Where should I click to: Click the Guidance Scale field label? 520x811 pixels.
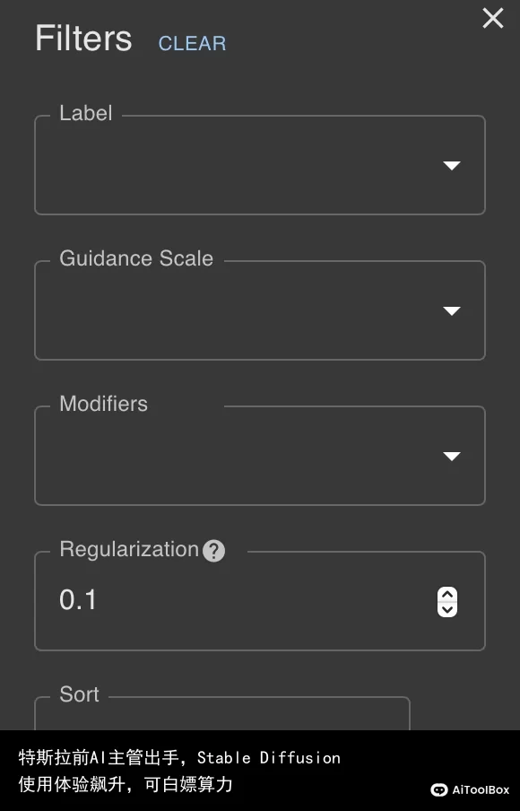[136, 258]
